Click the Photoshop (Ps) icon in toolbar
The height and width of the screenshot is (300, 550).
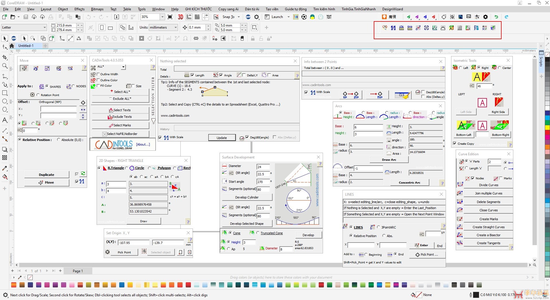point(461,17)
